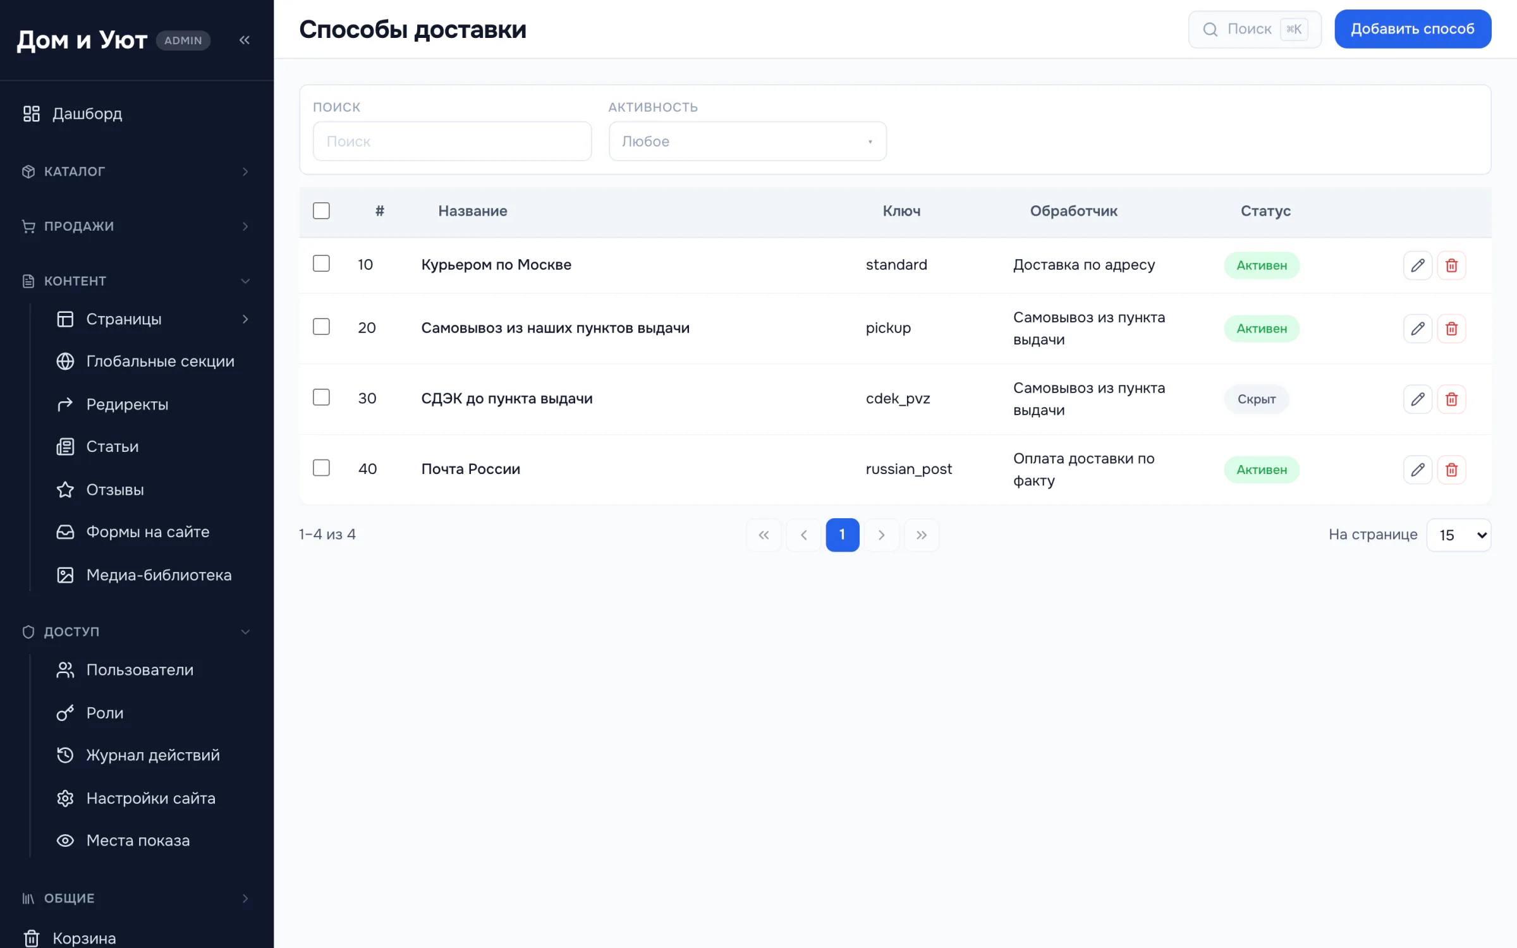Click the Добавить способ button

(1413, 29)
